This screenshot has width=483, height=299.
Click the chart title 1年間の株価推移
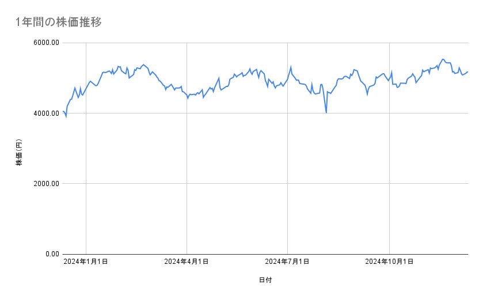59,22
